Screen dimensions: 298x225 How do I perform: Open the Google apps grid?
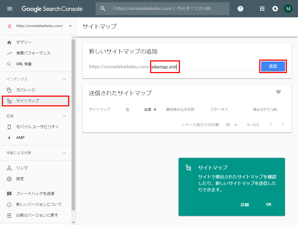tap(262, 9)
